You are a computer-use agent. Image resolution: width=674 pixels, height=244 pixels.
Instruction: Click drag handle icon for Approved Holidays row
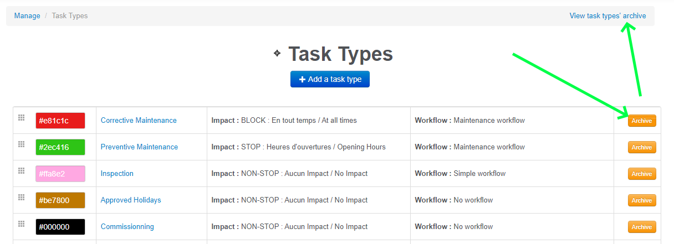point(22,197)
